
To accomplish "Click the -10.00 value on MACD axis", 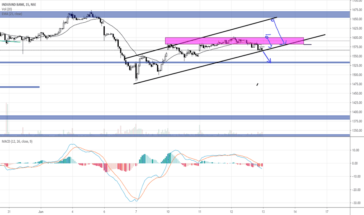I will [355, 177].
